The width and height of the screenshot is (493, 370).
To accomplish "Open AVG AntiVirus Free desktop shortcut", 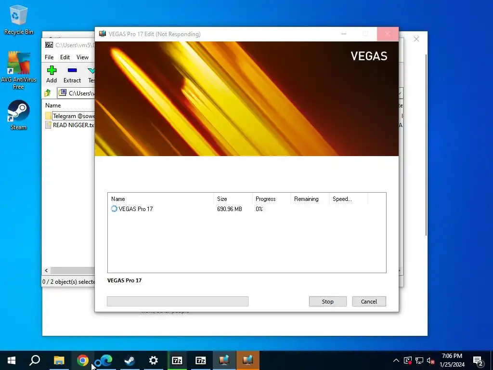I will [x=19, y=70].
